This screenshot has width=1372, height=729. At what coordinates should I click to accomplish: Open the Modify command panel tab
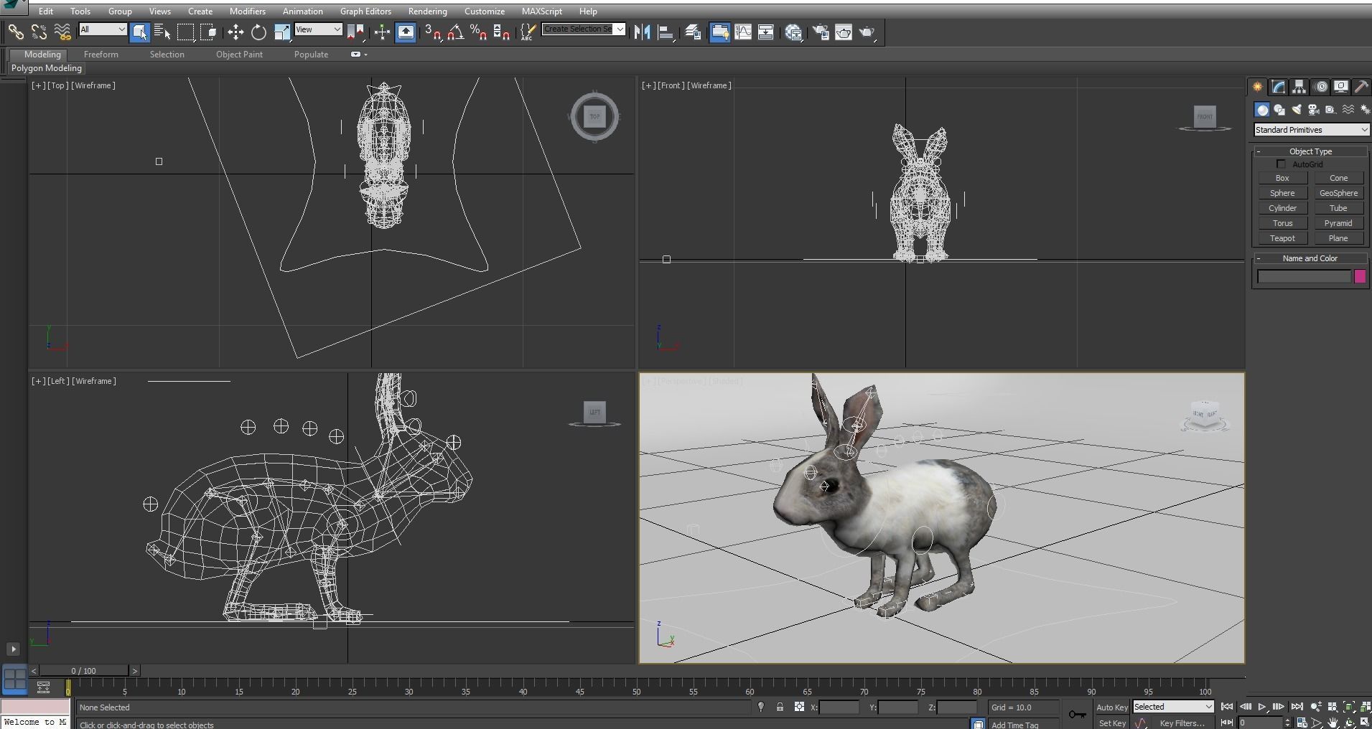[1278, 87]
